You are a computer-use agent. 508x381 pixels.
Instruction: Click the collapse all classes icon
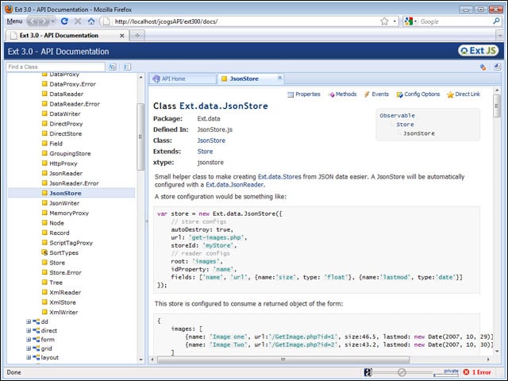coord(127,67)
